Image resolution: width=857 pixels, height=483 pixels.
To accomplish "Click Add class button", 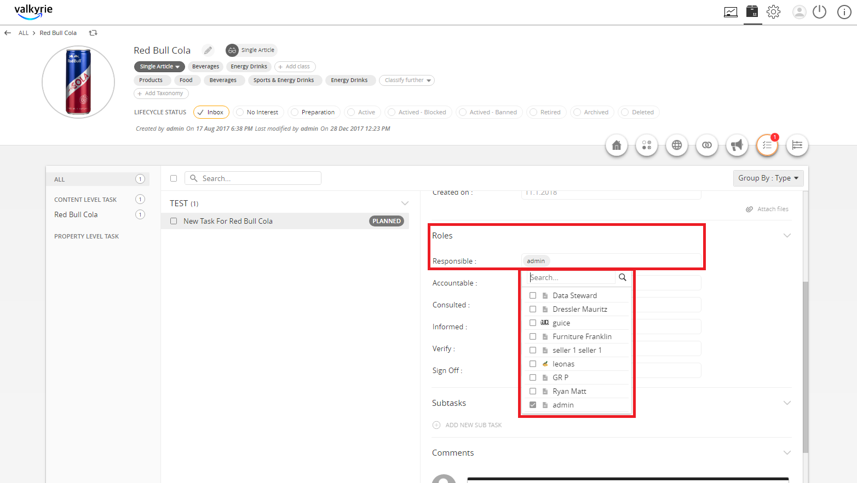I will tap(295, 67).
